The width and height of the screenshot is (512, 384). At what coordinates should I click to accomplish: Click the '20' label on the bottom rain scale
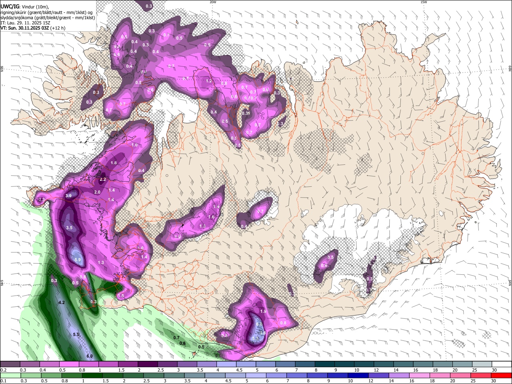(452, 381)
